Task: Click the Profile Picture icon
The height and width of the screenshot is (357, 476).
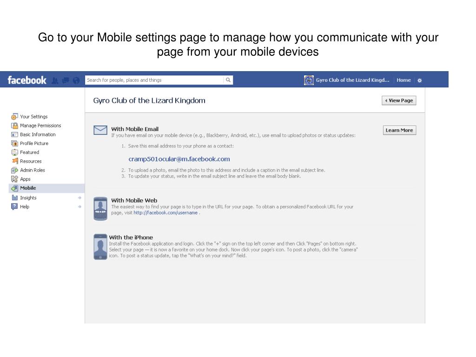Action: (14, 143)
